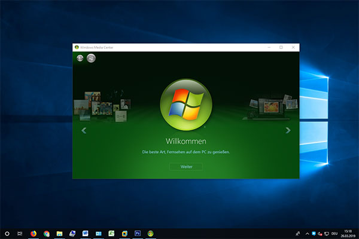Image resolution: width=359 pixels, height=239 pixels.
Task: Go to the previous welcome slide
Action: [x=84, y=131]
